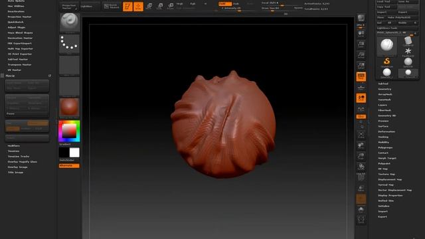The image size is (425, 239).
Task: Toggle the Floor grid
Action: pos(361,88)
